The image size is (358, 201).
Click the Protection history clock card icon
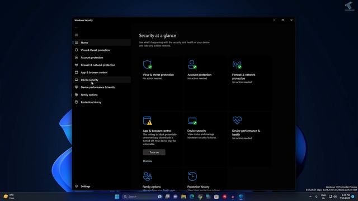point(192,176)
